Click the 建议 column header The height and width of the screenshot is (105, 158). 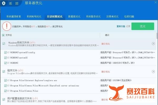[107, 35]
